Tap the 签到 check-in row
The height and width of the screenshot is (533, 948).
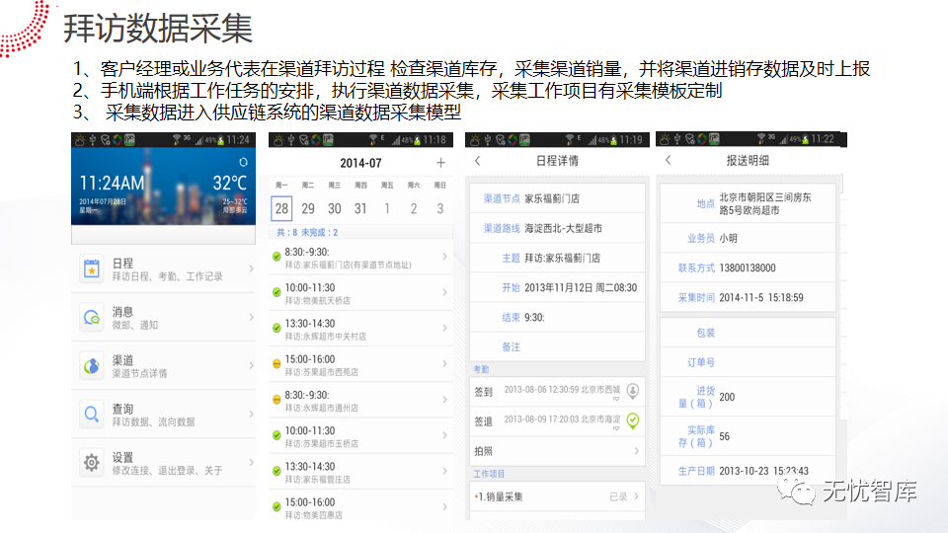click(x=557, y=392)
